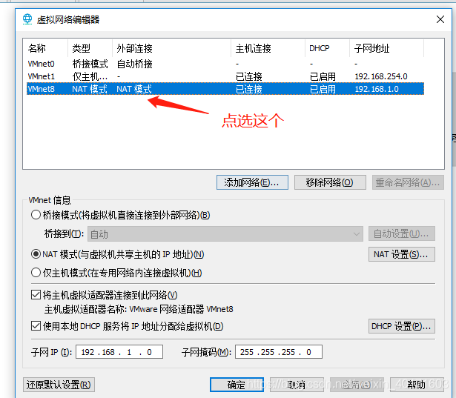
Task: Open DHCP 设置 dialog
Action: (x=402, y=326)
